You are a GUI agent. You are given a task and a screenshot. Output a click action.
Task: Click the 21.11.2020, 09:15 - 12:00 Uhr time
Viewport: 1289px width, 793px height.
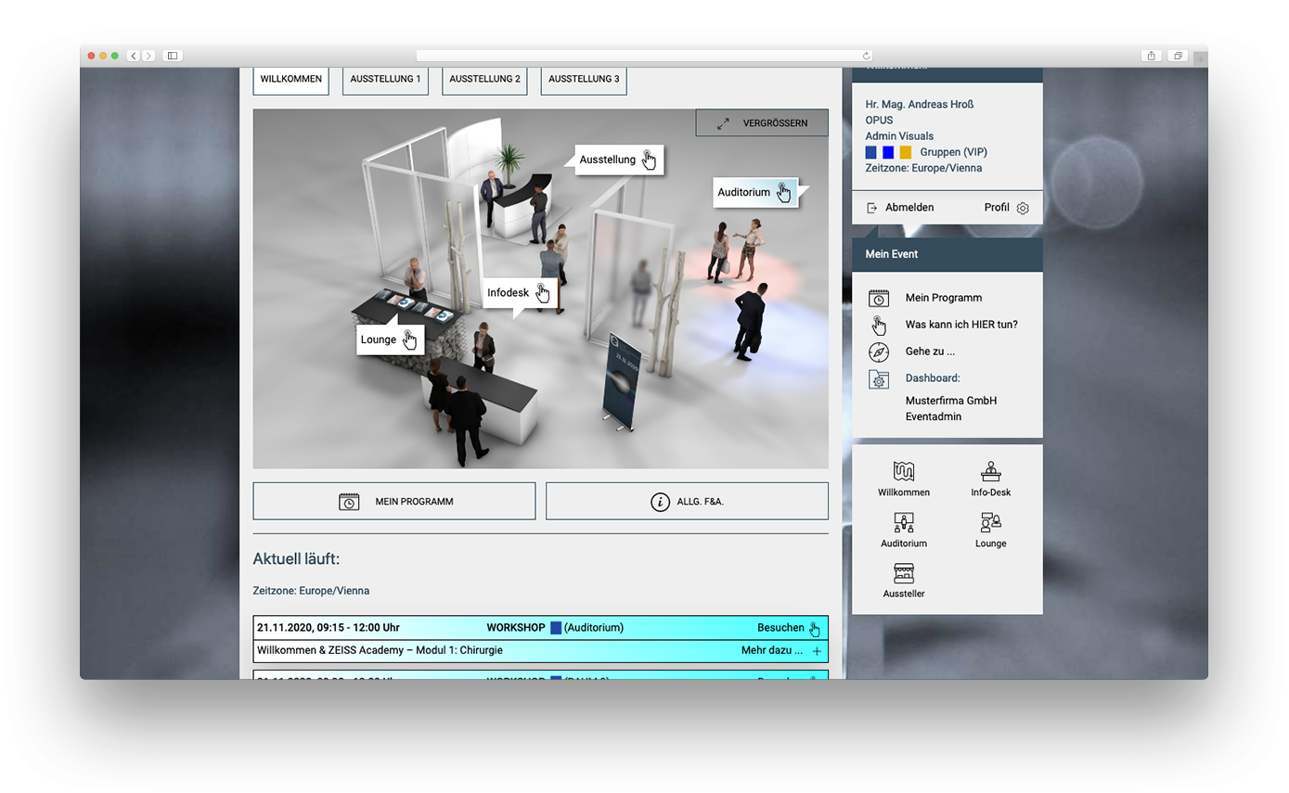(329, 628)
